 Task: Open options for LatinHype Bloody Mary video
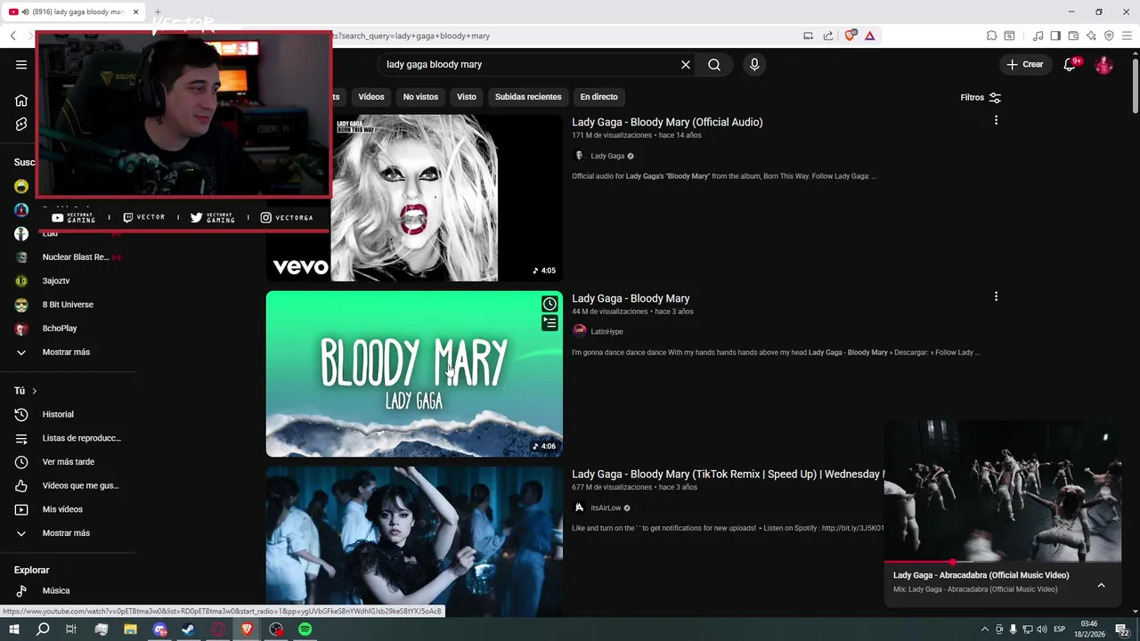point(996,296)
